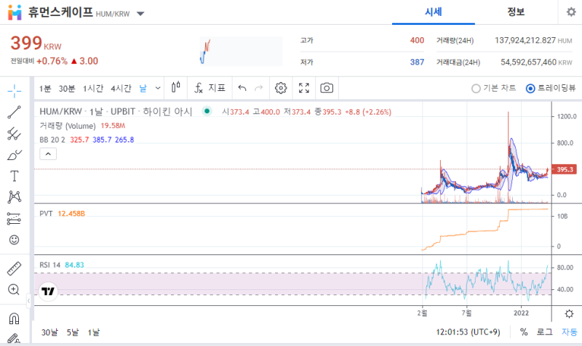The width and height of the screenshot is (582, 346).
Task: Set date range to 30날
Action: 49,332
